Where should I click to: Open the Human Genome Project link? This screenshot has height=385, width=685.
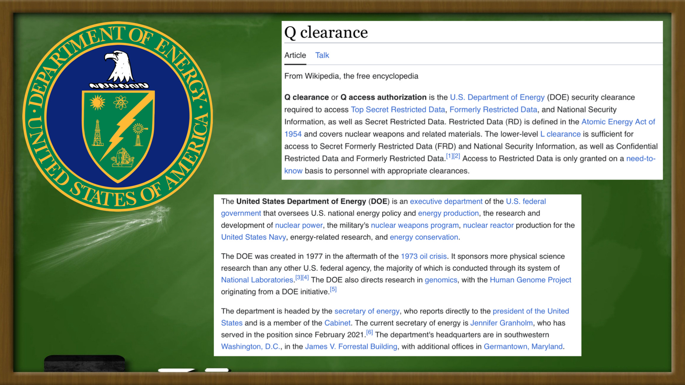(530, 280)
